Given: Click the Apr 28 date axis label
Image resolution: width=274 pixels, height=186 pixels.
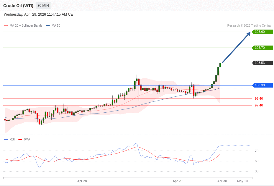Looking at the screenshot, I should [82, 181].
